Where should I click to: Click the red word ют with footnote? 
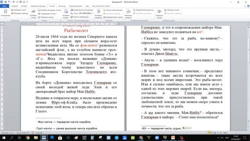coord(199,32)
